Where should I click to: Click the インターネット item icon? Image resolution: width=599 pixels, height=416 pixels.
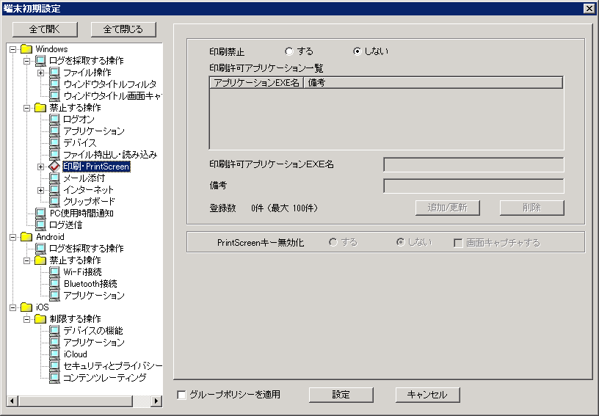54,190
